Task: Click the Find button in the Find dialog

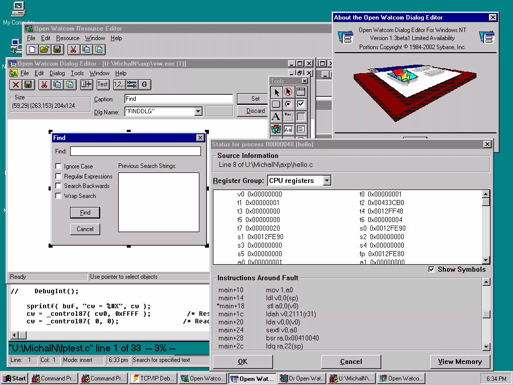Action: [85, 213]
